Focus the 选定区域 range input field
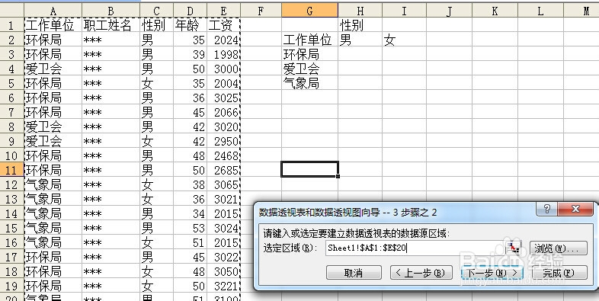The width and height of the screenshot is (599, 301). click(415, 248)
